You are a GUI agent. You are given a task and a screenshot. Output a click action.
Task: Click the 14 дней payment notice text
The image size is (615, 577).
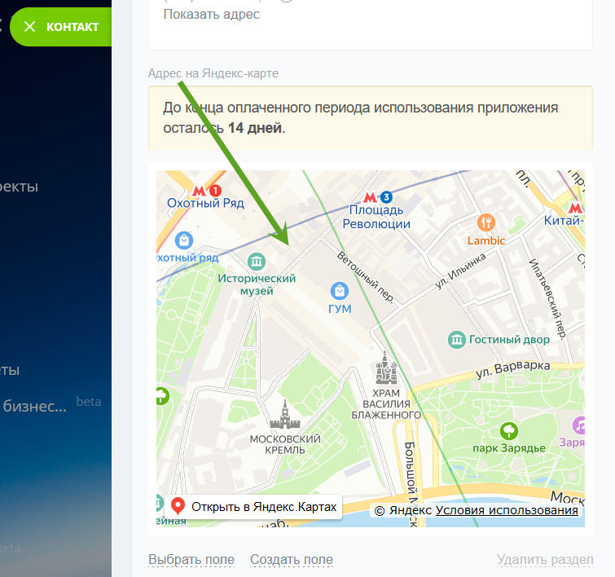(x=255, y=128)
